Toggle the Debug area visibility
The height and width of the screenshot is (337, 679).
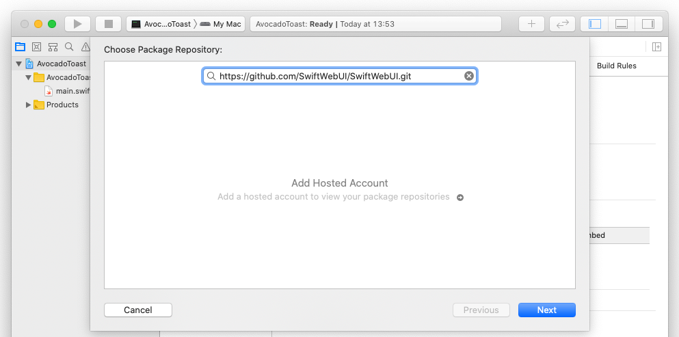point(622,24)
